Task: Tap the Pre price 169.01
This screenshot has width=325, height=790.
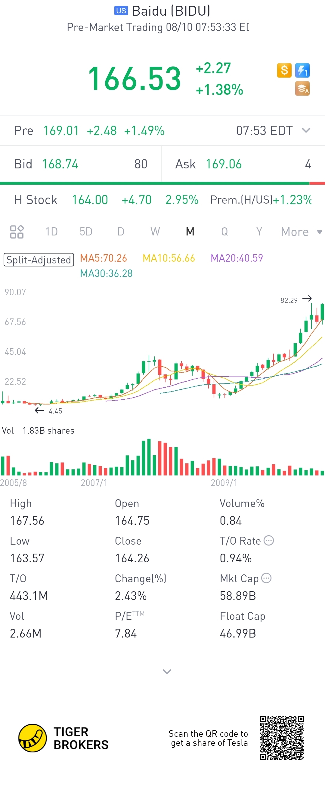Action: [61, 131]
